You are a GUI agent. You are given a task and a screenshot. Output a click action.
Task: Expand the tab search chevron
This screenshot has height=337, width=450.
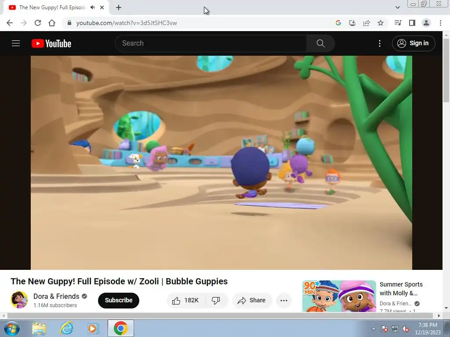(397, 7)
